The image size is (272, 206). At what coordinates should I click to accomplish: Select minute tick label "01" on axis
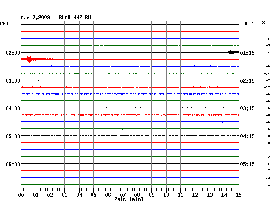pos(36,195)
